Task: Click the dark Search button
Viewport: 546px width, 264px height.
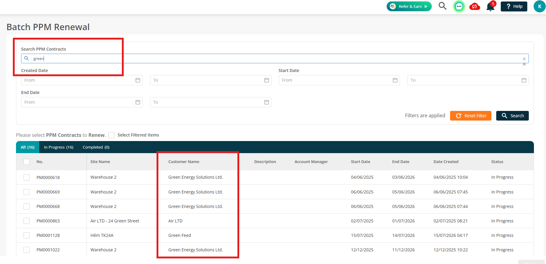Action: click(512, 116)
